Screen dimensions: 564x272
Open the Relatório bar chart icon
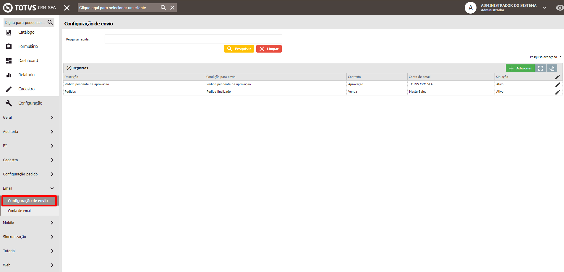[9, 75]
